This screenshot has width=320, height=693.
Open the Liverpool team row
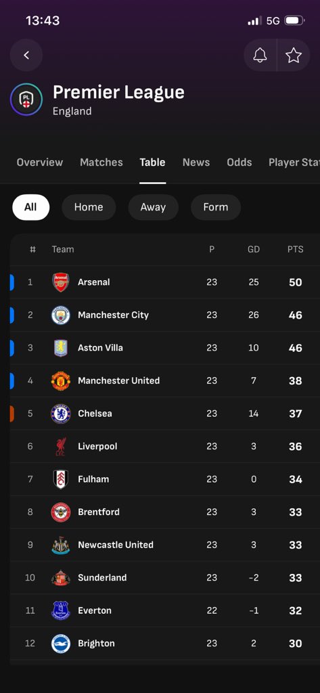[x=164, y=447]
